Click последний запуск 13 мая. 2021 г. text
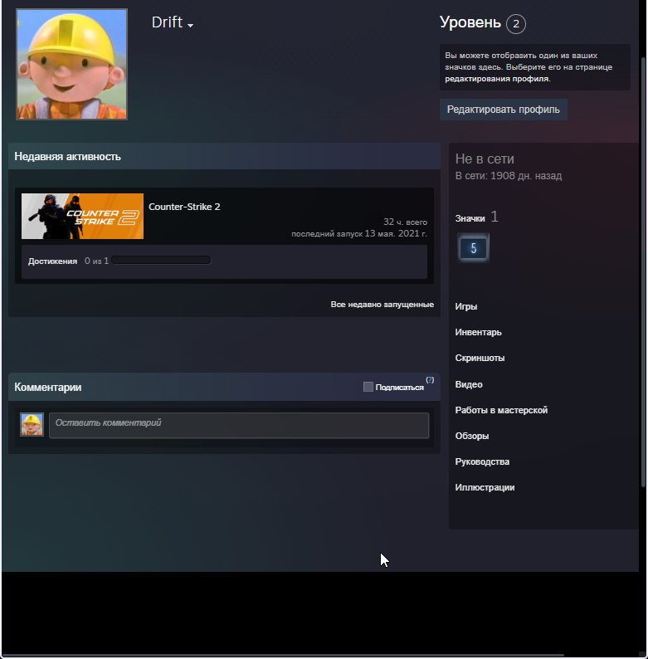Image resolution: width=648 pixels, height=659 pixels. pos(359,233)
